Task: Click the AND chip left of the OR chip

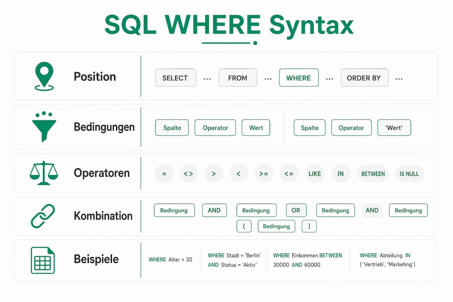Action: tap(214, 211)
